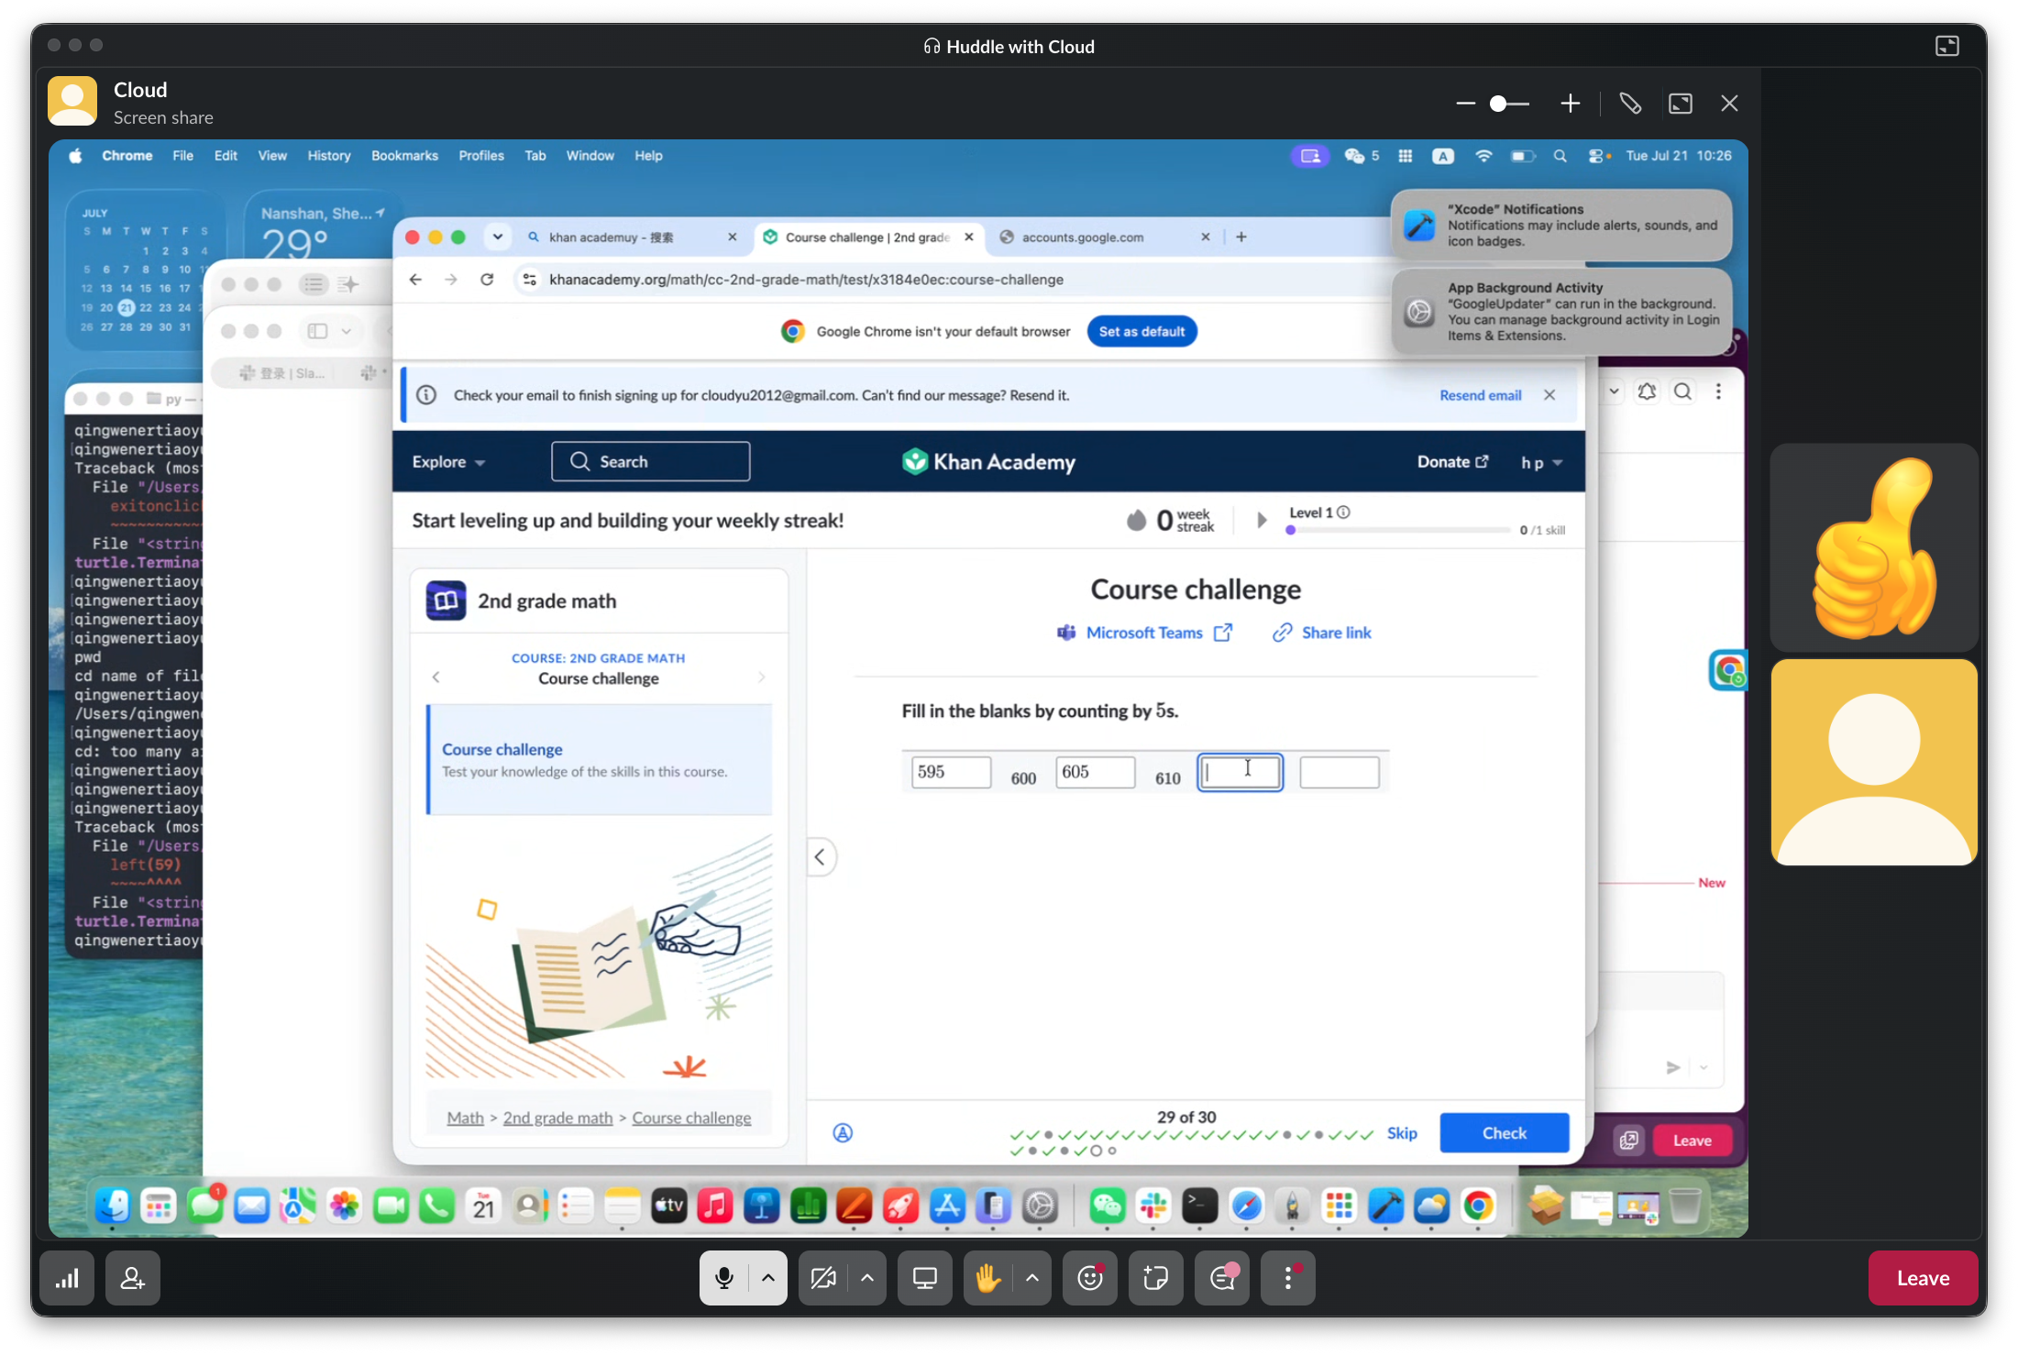Skip the current question

click(1402, 1133)
